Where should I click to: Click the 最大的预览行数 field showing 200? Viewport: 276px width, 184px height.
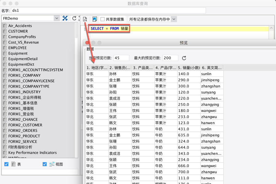point(171,58)
